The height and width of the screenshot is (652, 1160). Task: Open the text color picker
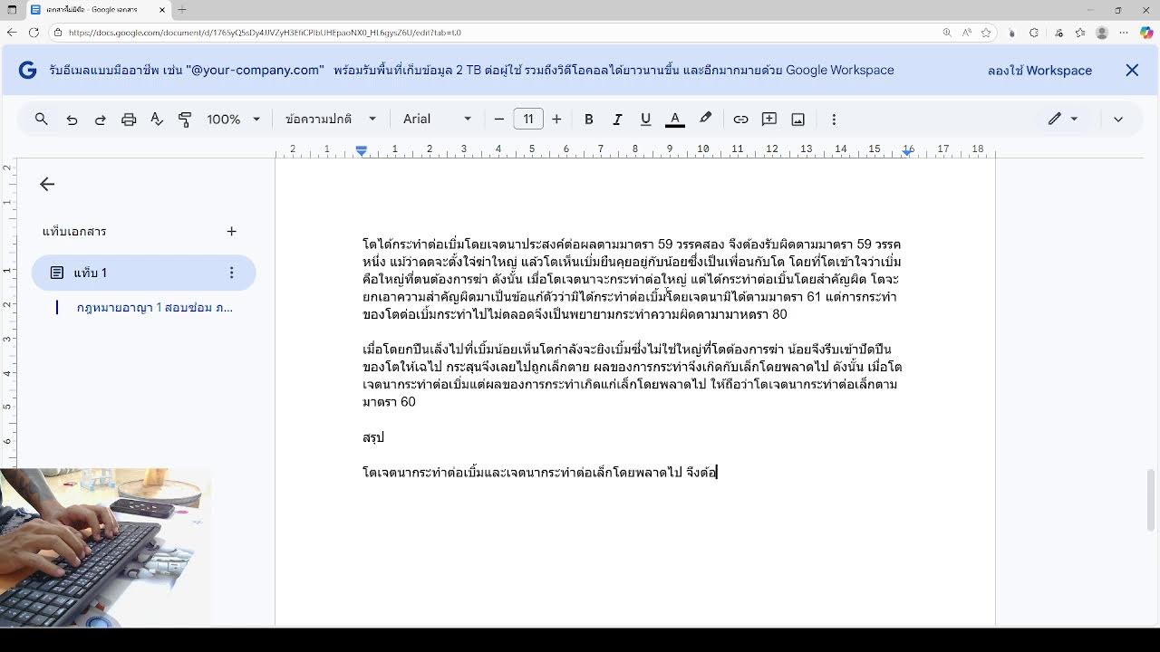coord(675,119)
